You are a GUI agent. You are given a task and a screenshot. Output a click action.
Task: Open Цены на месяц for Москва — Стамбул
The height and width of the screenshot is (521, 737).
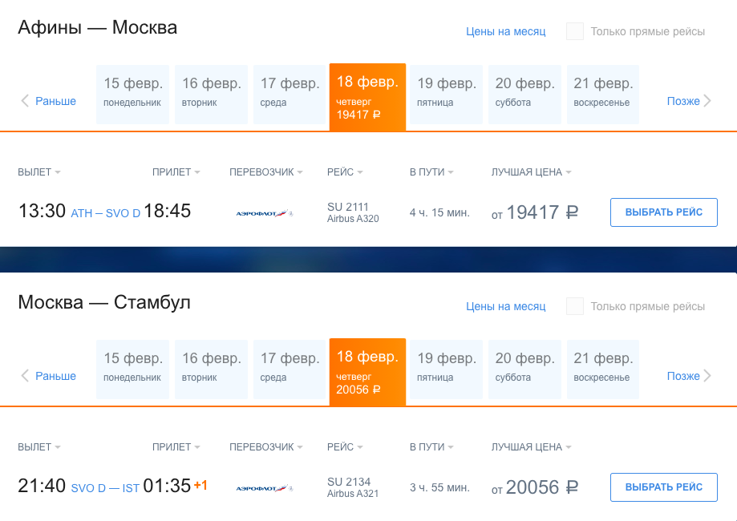(x=506, y=306)
